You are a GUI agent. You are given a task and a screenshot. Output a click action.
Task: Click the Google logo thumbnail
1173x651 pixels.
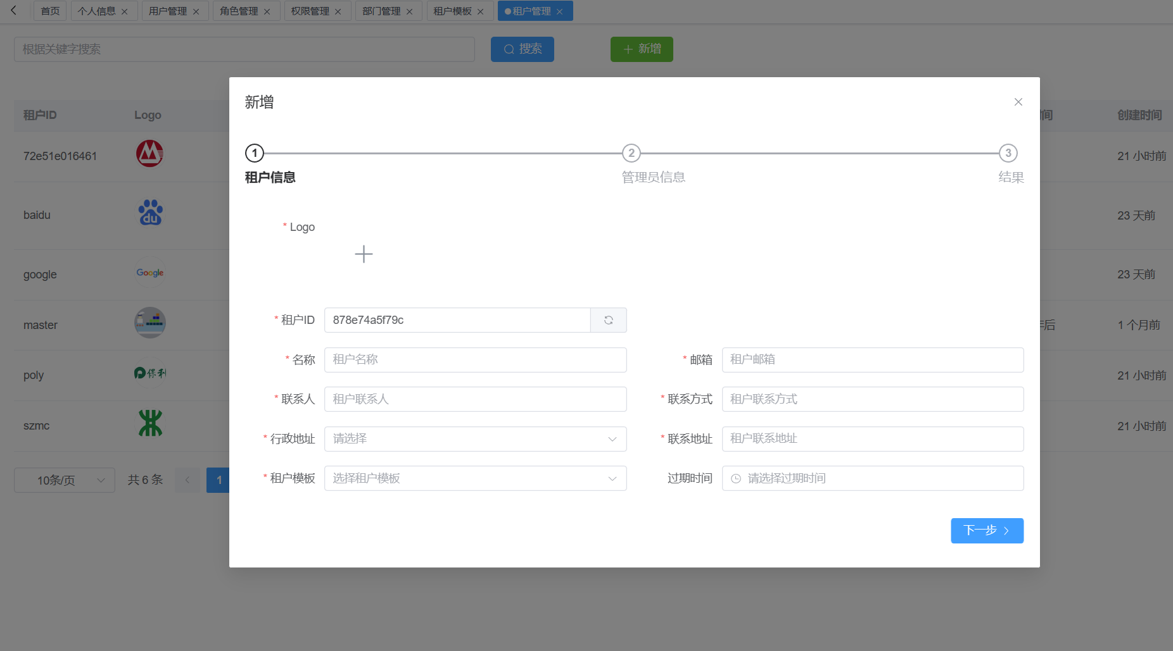(150, 273)
